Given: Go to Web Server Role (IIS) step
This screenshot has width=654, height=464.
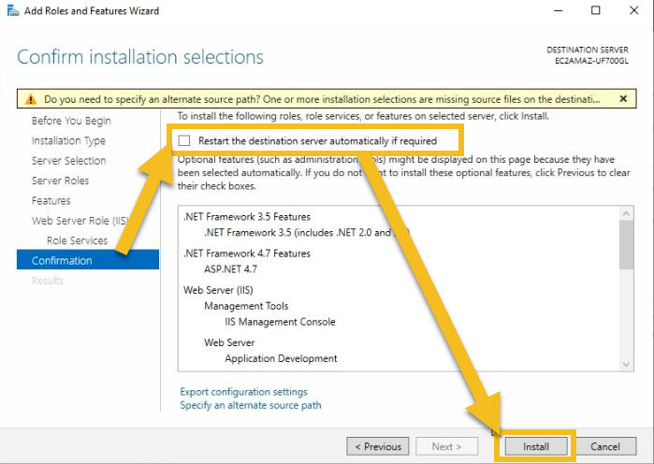Looking at the screenshot, I should pyautogui.click(x=80, y=221).
